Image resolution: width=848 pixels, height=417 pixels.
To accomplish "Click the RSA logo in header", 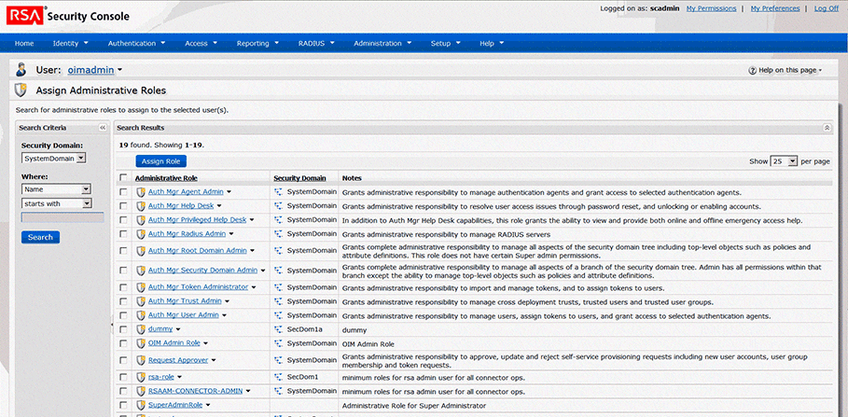I will [25, 16].
